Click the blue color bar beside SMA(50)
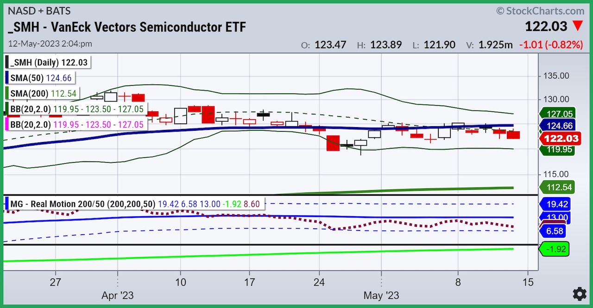The image size is (593, 308). coord(6,77)
